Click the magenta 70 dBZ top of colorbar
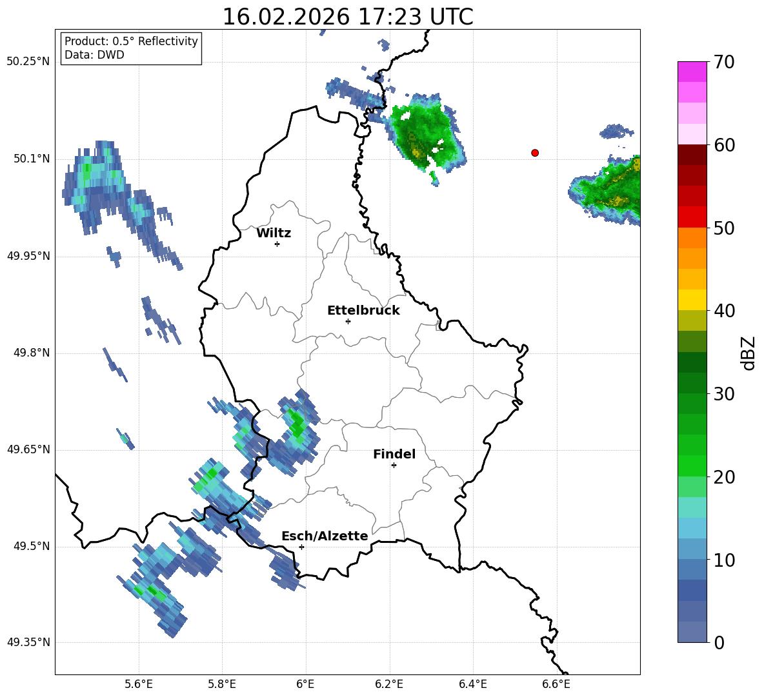The width and height of the screenshot is (764, 697). [692, 72]
